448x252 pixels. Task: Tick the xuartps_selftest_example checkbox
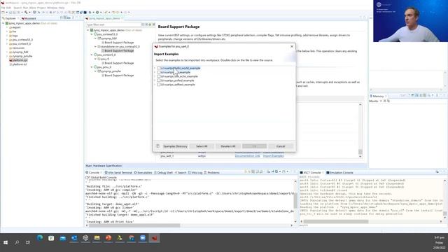pyautogui.click(x=159, y=85)
